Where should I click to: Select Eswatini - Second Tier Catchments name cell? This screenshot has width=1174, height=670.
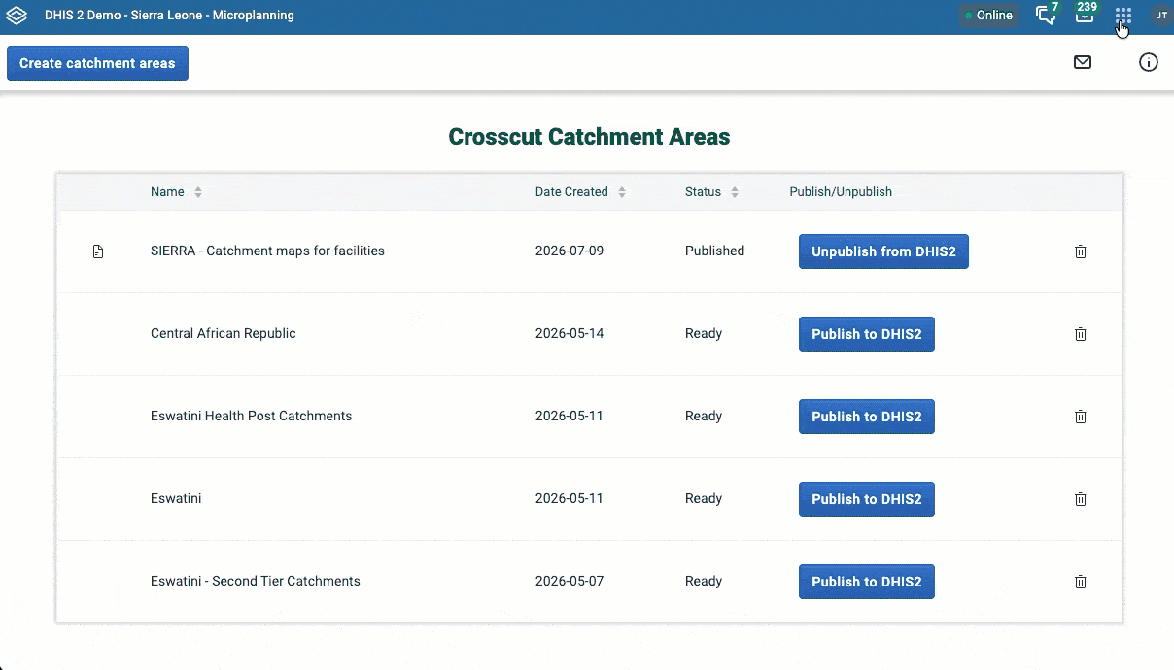(256, 581)
